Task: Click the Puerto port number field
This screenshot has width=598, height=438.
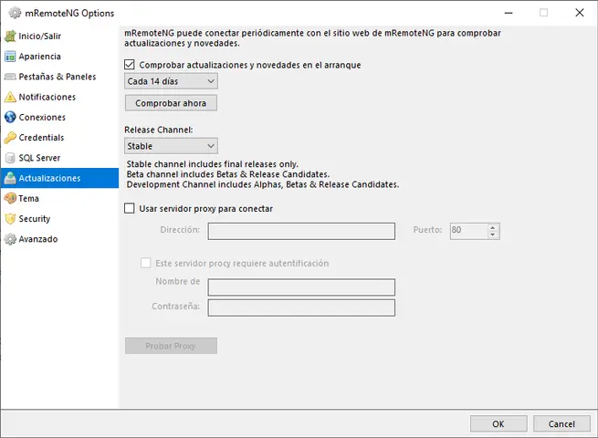Action: [x=468, y=231]
